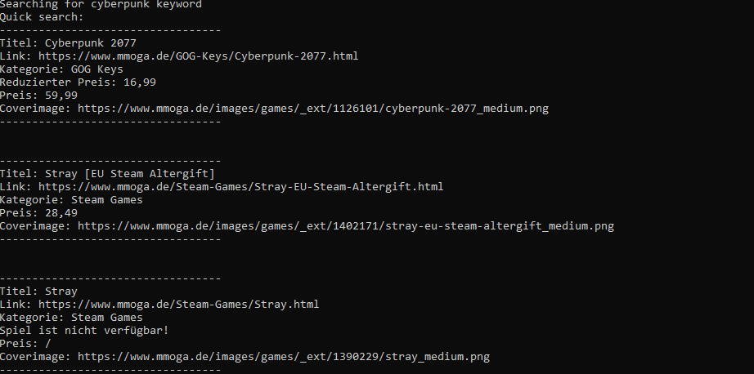754x374 pixels.
Task: Click 'Spiel ist nicht verfügbar!' text
Action: pyautogui.click(x=84, y=330)
